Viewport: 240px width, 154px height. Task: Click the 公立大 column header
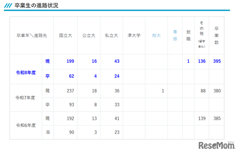(x=89, y=35)
